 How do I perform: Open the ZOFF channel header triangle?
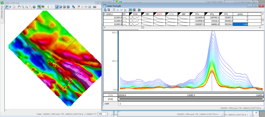pyautogui.click(x=155, y=14)
